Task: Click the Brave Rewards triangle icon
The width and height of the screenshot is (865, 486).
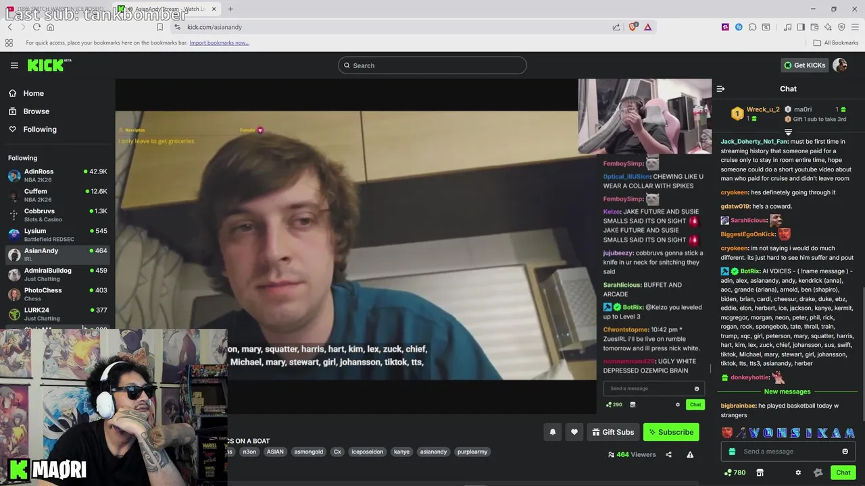Action: [647, 27]
